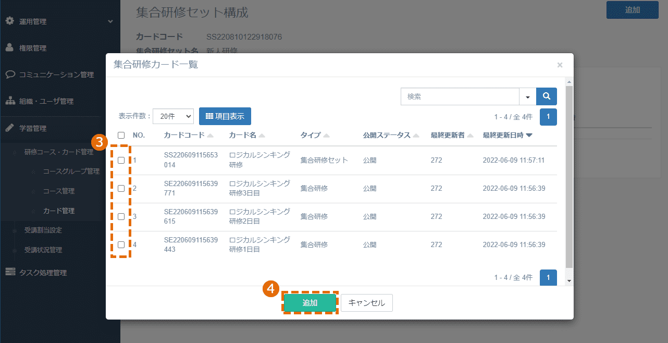
Task: Click scrollbar down arrow in dialog
Action: click(x=569, y=281)
